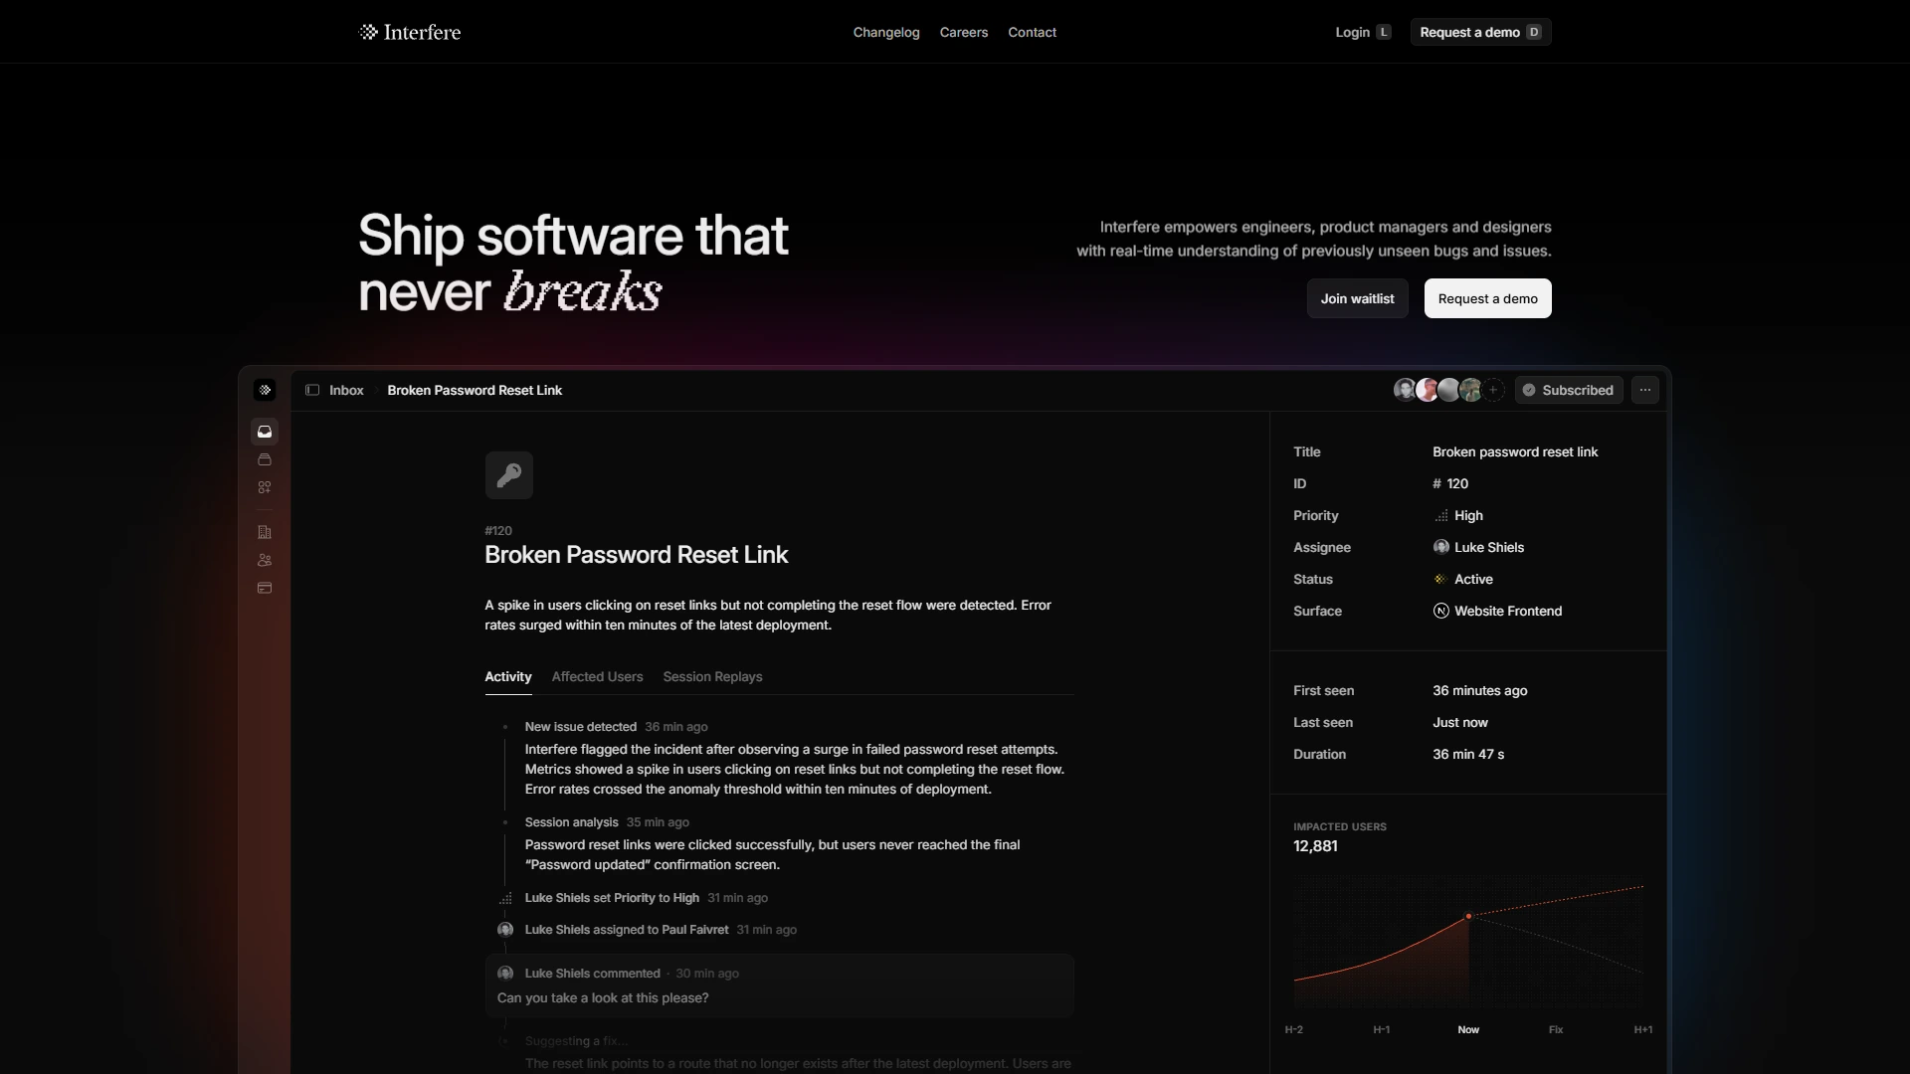Click the Join waitlist button
This screenshot has height=1074, width=1910.
1357,298
